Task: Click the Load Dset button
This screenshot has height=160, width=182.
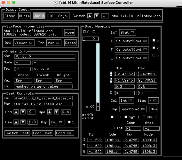Action: pos(42,133)
